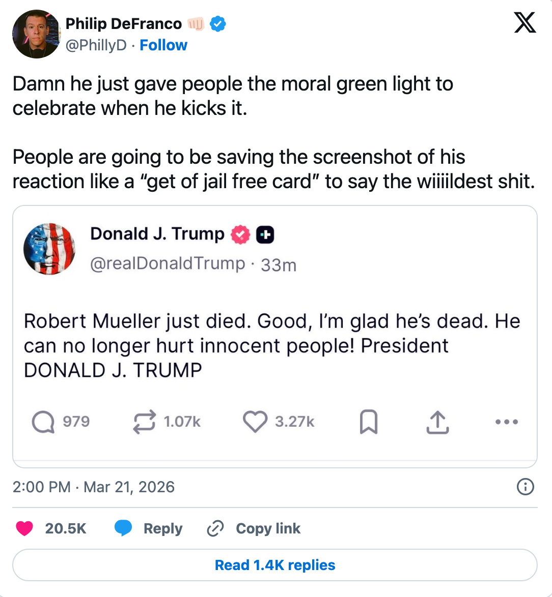Click the blue verified badge
The height and width of the screenshot is (597, 552).
click(218, 23)
